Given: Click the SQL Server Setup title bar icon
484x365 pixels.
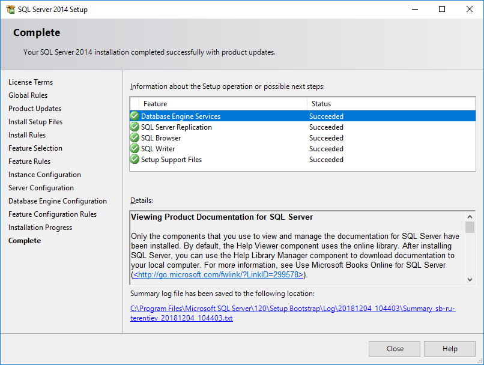Looking at the screenshot, I should pos(11,9).
